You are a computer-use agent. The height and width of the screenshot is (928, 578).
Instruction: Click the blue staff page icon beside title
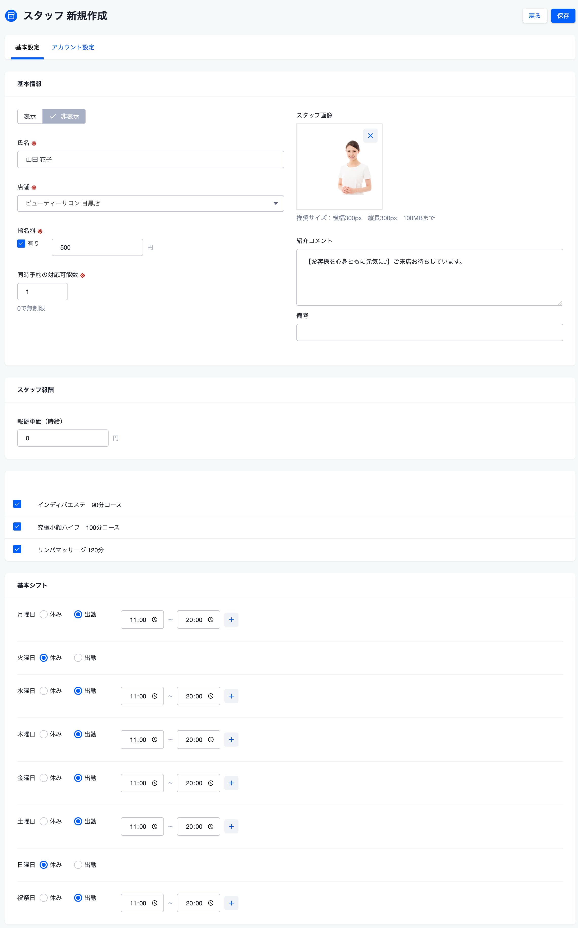coord(11,16)
